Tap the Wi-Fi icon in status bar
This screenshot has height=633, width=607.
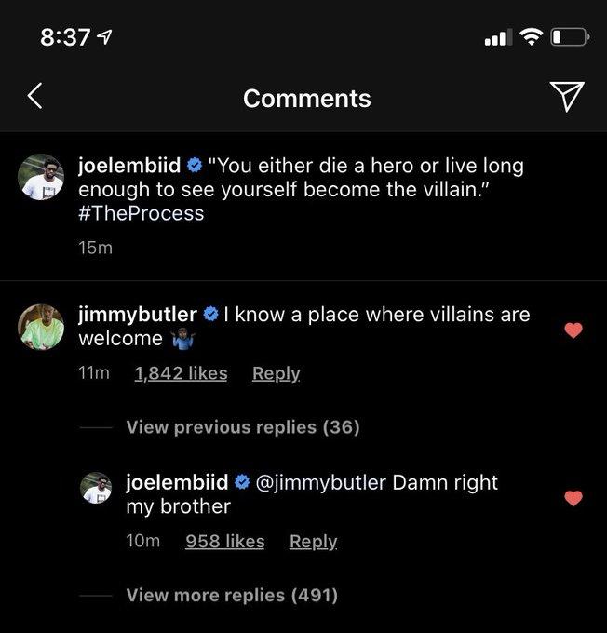(531, 37)
